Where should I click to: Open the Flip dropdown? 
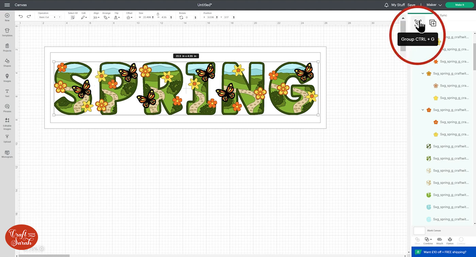tap(116, 17)
